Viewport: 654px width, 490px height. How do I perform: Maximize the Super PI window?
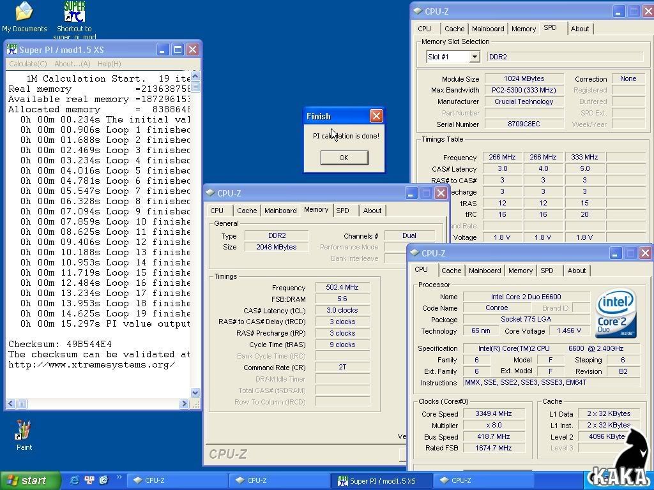[x=178, y=50]
